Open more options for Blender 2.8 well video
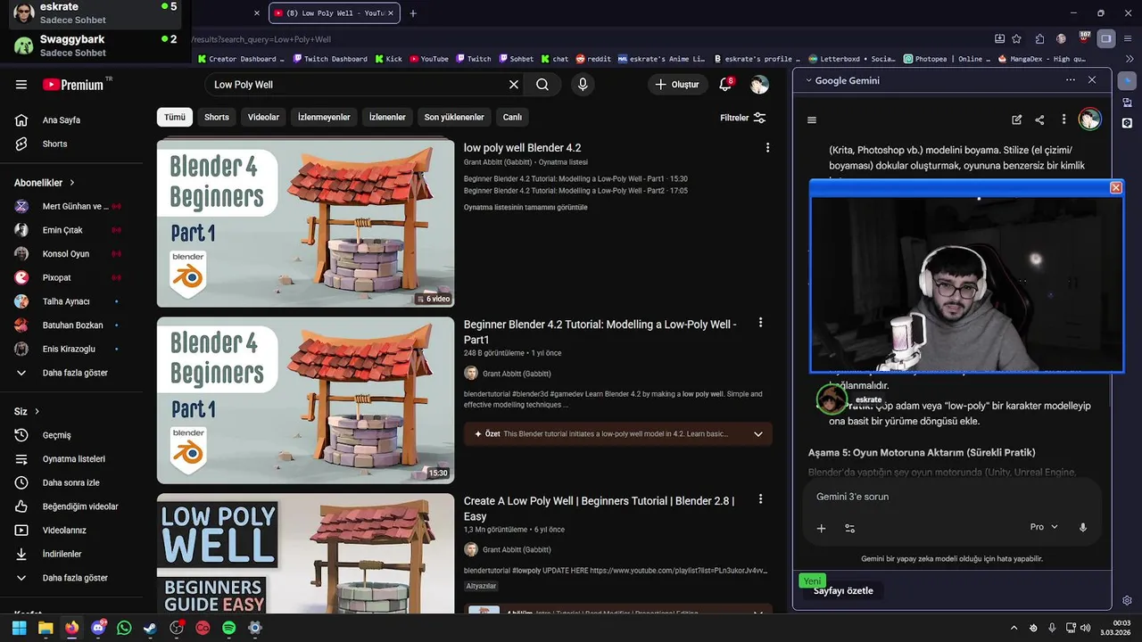This screenshot has height=642, width=1142. click(760, 499)
